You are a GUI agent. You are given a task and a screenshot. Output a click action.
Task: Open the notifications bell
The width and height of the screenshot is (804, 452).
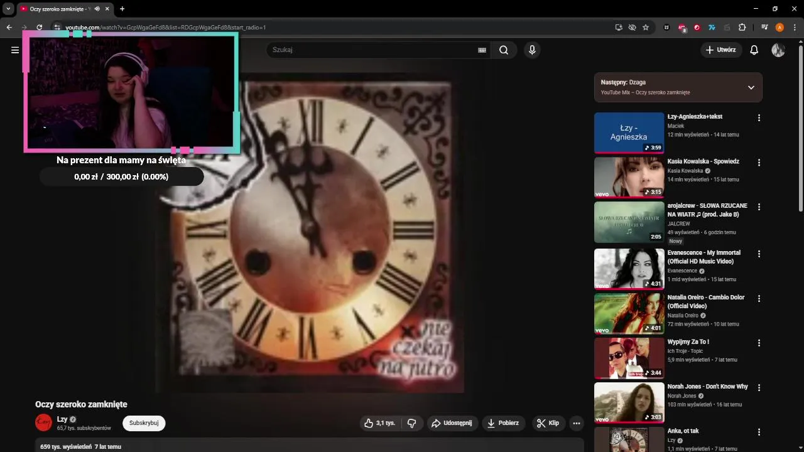754,50
